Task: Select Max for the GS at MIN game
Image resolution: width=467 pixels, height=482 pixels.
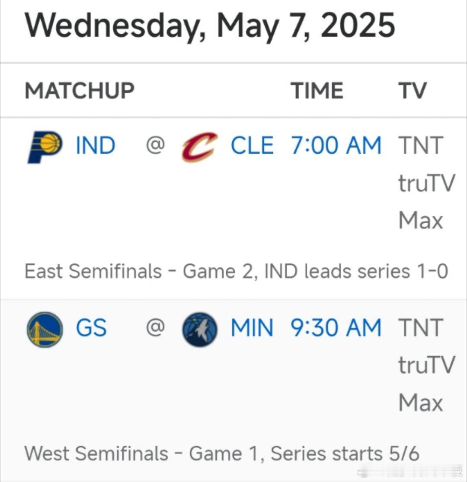Action: pos(421,403)
